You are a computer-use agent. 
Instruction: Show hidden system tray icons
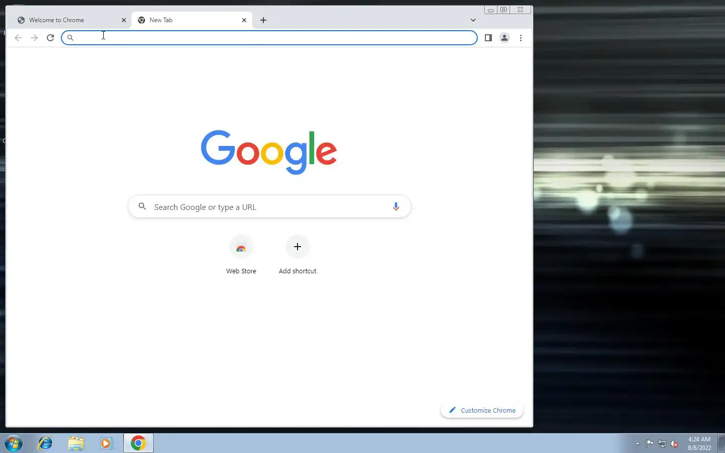coord(637,443)
